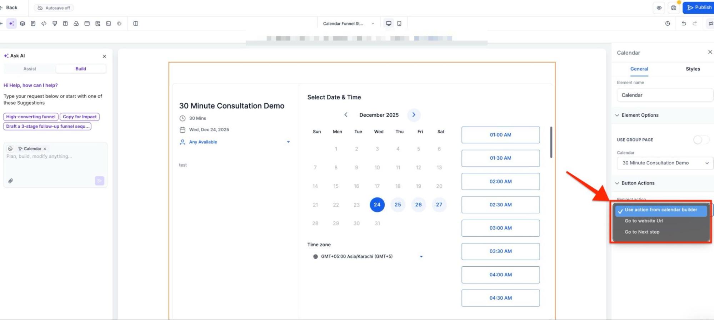The width and height of the screenshot is (714, 320).
Task: Click the save icon
Action: click(x=674, y=8)
